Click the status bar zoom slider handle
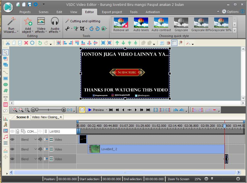Image resolution: width=247 pixels, height=183 pixels. (x=212, y=179)
